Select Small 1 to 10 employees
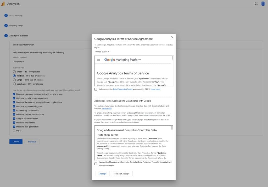The image size is (268, 187). coord(14,72)
